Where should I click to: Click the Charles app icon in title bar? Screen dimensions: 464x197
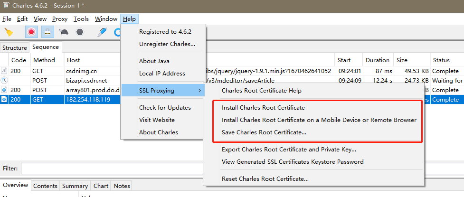6,6
